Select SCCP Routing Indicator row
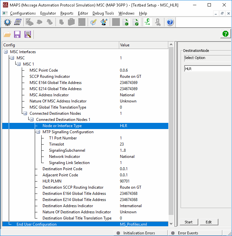 (85, 77)
